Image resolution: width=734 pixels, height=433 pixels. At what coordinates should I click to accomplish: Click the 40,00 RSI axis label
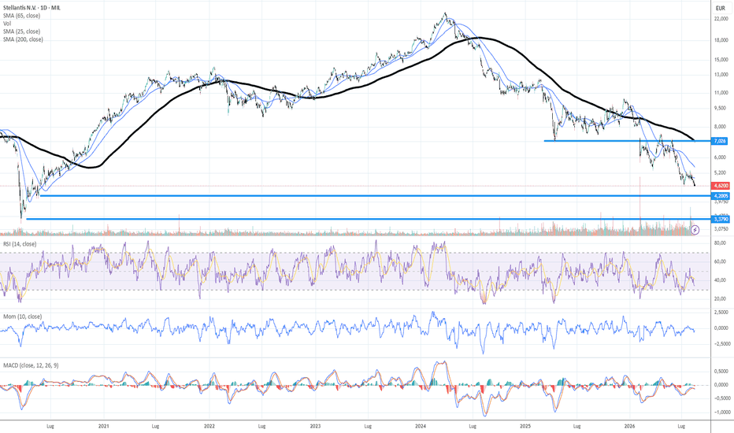pos(721,280)
